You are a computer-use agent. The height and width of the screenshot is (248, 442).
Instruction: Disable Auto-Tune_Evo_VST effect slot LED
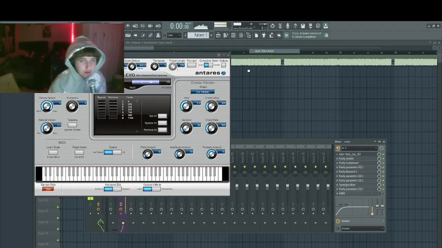click(383, 154)
